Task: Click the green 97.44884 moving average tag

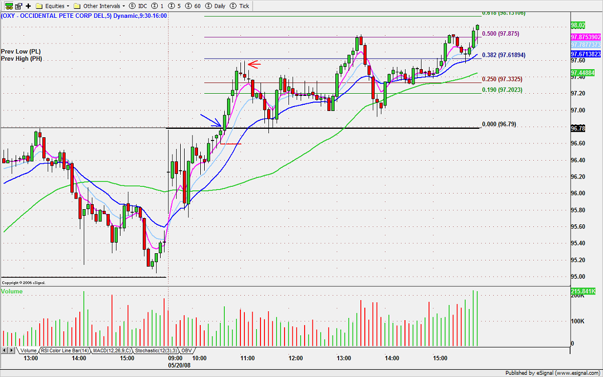Action: [x=582, y=73]
